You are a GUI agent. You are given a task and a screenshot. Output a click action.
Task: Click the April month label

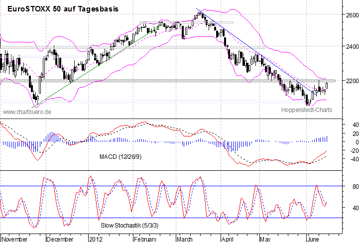point(228,239)
